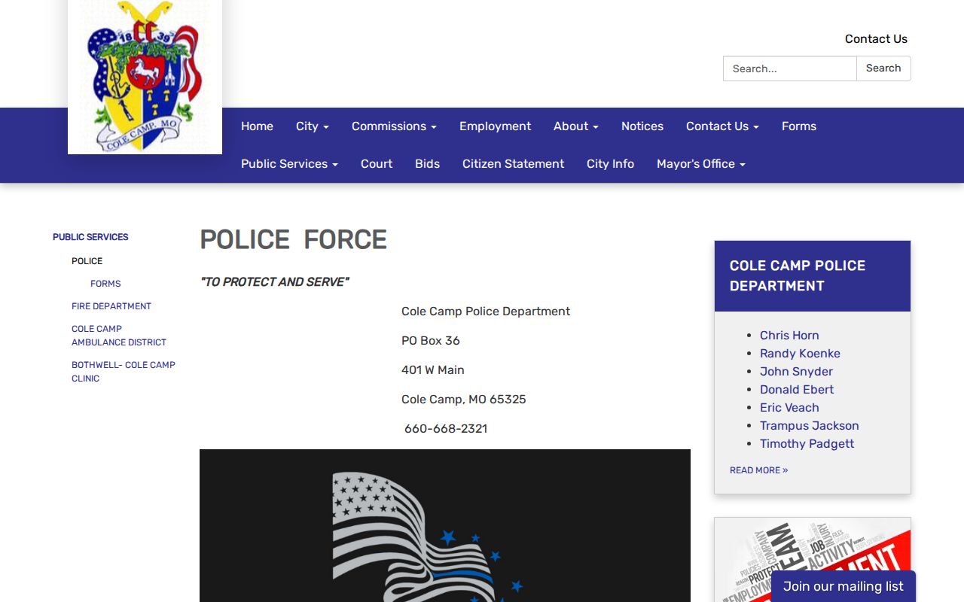Open the Forms page from navbar
Viewport: 964px width, 602px height.
(799, 126)
